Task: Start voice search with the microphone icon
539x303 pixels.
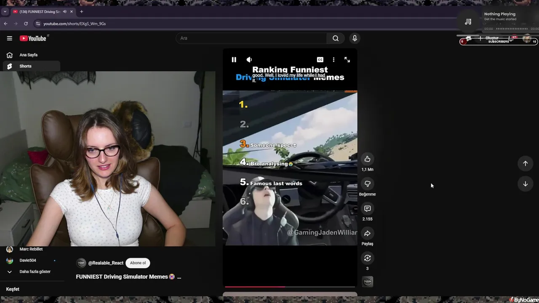Action: point(355,38)
